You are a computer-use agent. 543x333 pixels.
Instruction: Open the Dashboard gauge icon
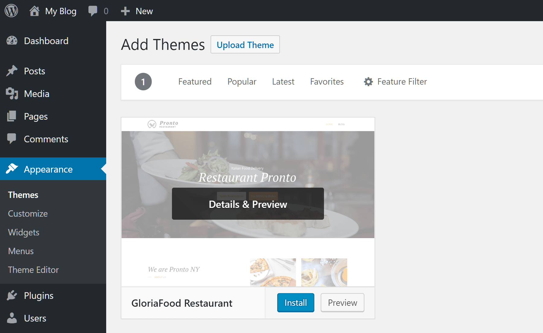(12, 41)
